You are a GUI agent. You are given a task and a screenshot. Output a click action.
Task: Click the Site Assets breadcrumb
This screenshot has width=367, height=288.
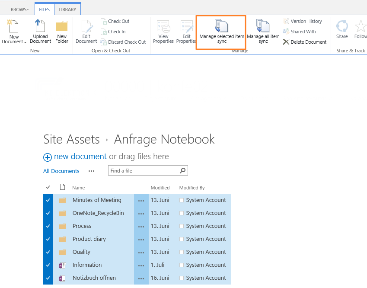[x=72, y=139]
